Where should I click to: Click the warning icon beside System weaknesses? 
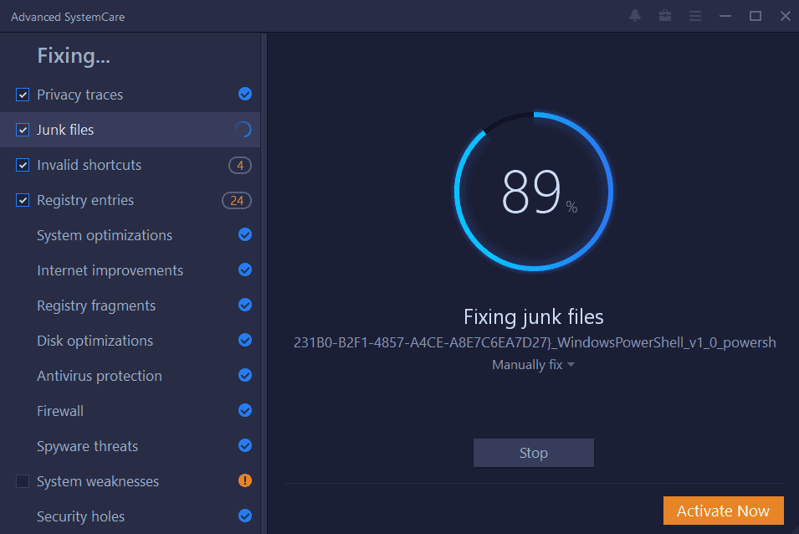tap(244, 480)
